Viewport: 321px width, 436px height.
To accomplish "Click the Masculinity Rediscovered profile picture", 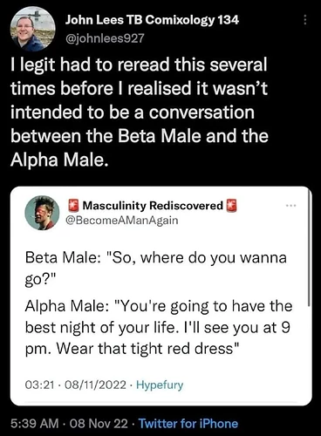I will (x=42, y=213).
